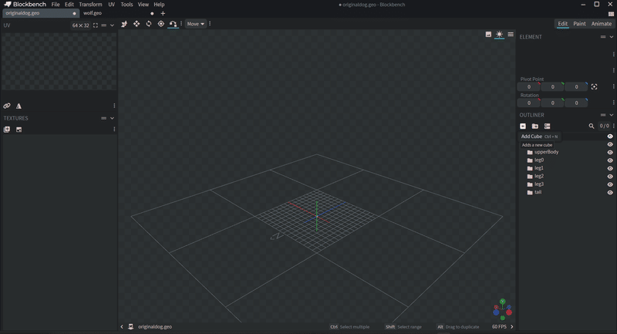This screenshot has width=617, height=334.
Task: Open the tab overview grid icon
Action: (x=611, y=13)
